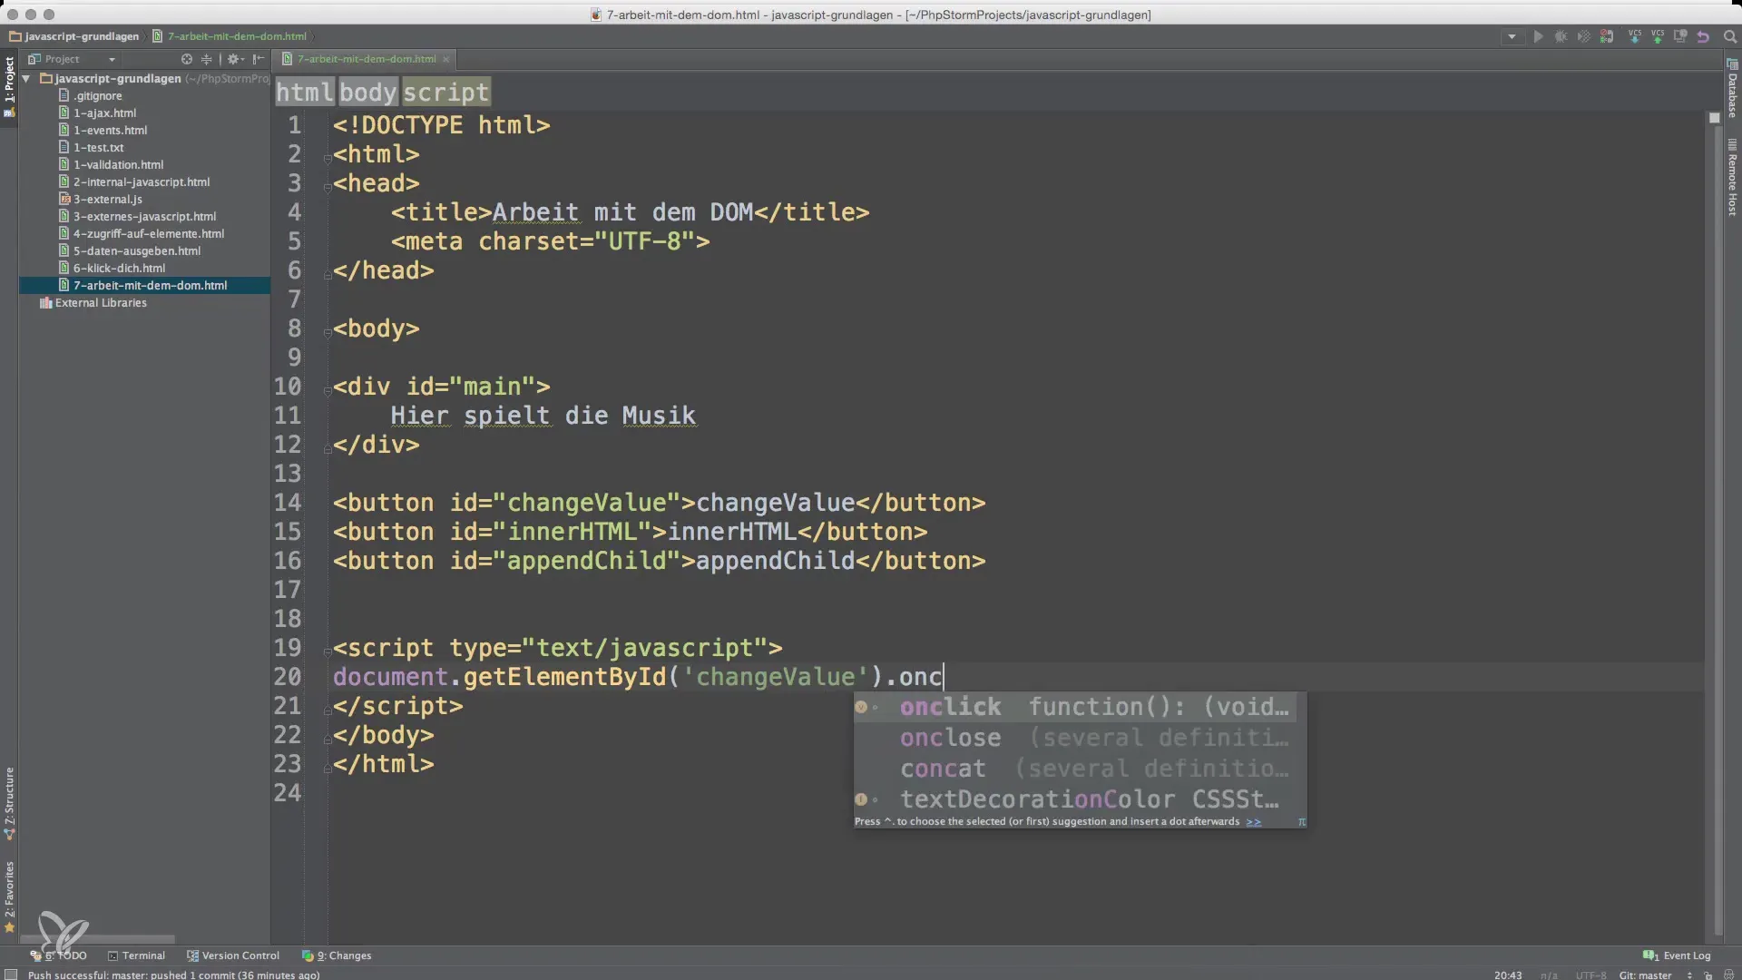Viewport: 1742px width, 980px height.
Task: Click the UTF-8 encoding status item
Action: pyautogui.click(x=1590, y=975)
